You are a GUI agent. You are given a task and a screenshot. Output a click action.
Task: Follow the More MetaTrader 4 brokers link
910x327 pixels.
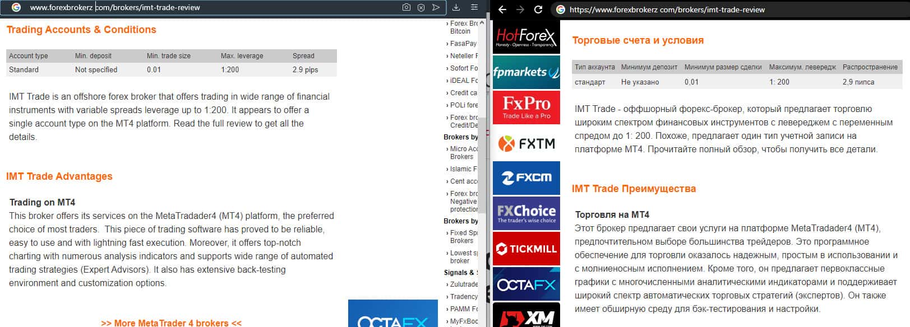(171, 323)
